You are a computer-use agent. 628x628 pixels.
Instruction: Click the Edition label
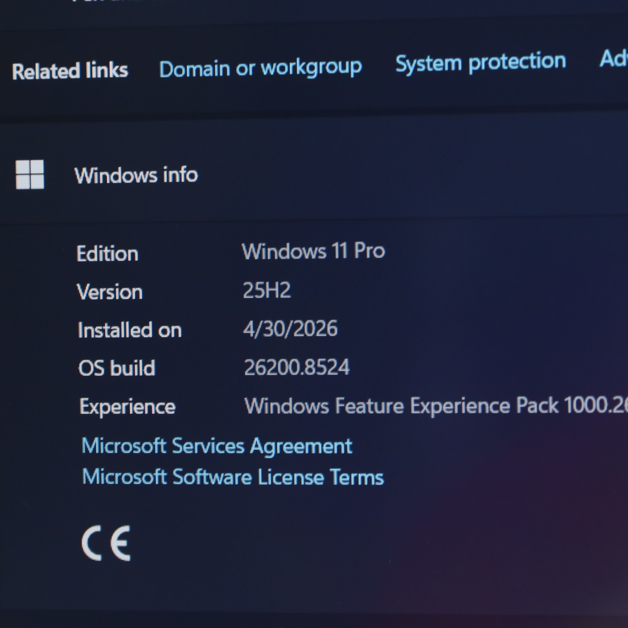point(108,254)
